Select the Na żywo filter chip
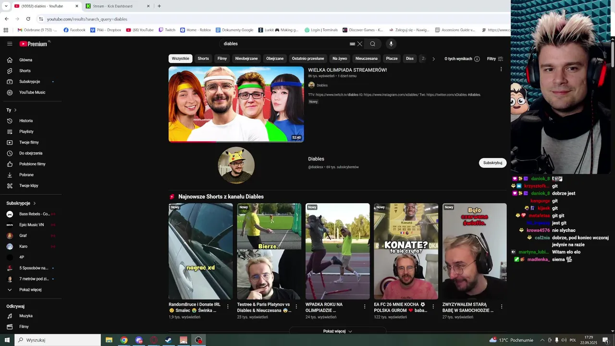615x346 pixels. (x=340, y=59)
